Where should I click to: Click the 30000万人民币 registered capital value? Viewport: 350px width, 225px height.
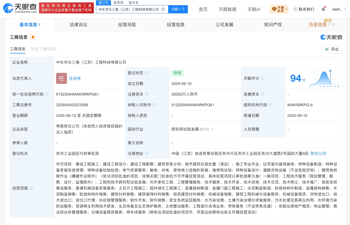(184, 94)
